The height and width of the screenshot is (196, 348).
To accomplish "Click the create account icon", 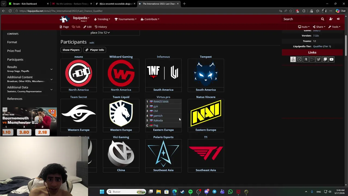I will (x=331, y=19).
